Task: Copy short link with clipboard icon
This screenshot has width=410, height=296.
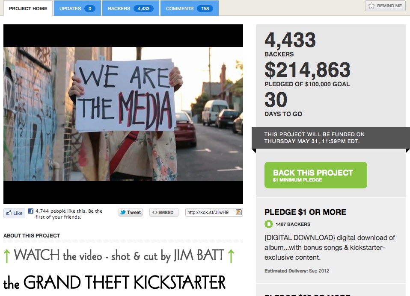Action: (x=239, y=212)
